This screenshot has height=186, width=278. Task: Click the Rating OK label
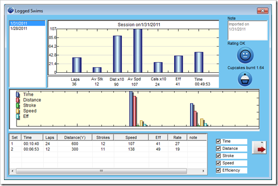[236, 44]
